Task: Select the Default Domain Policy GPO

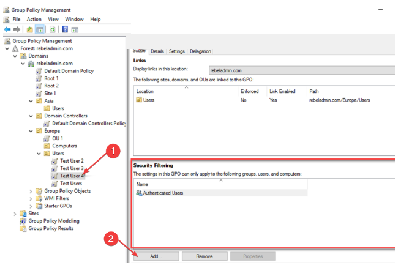Action: tap(68, 71)
